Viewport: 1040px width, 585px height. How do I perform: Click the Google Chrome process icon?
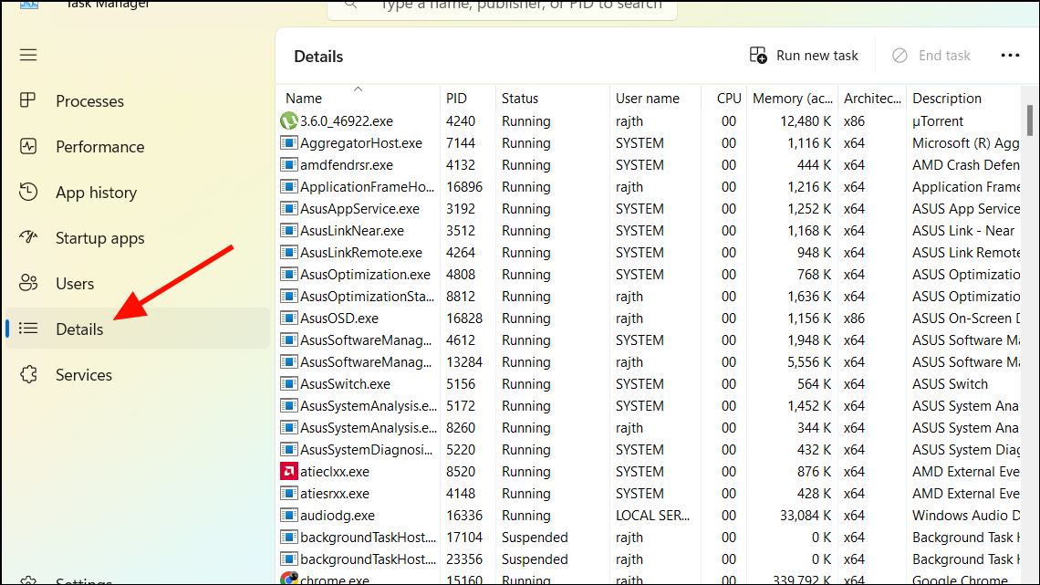coord(290,580)
